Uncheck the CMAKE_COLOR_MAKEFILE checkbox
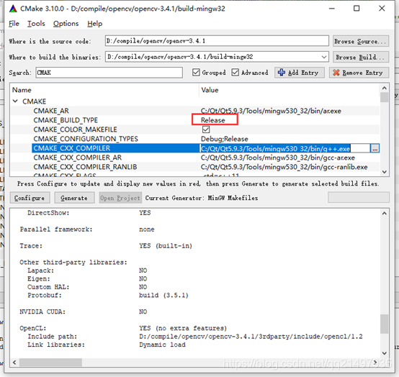Viewport: 399px width, 377px height. [206, 130]
